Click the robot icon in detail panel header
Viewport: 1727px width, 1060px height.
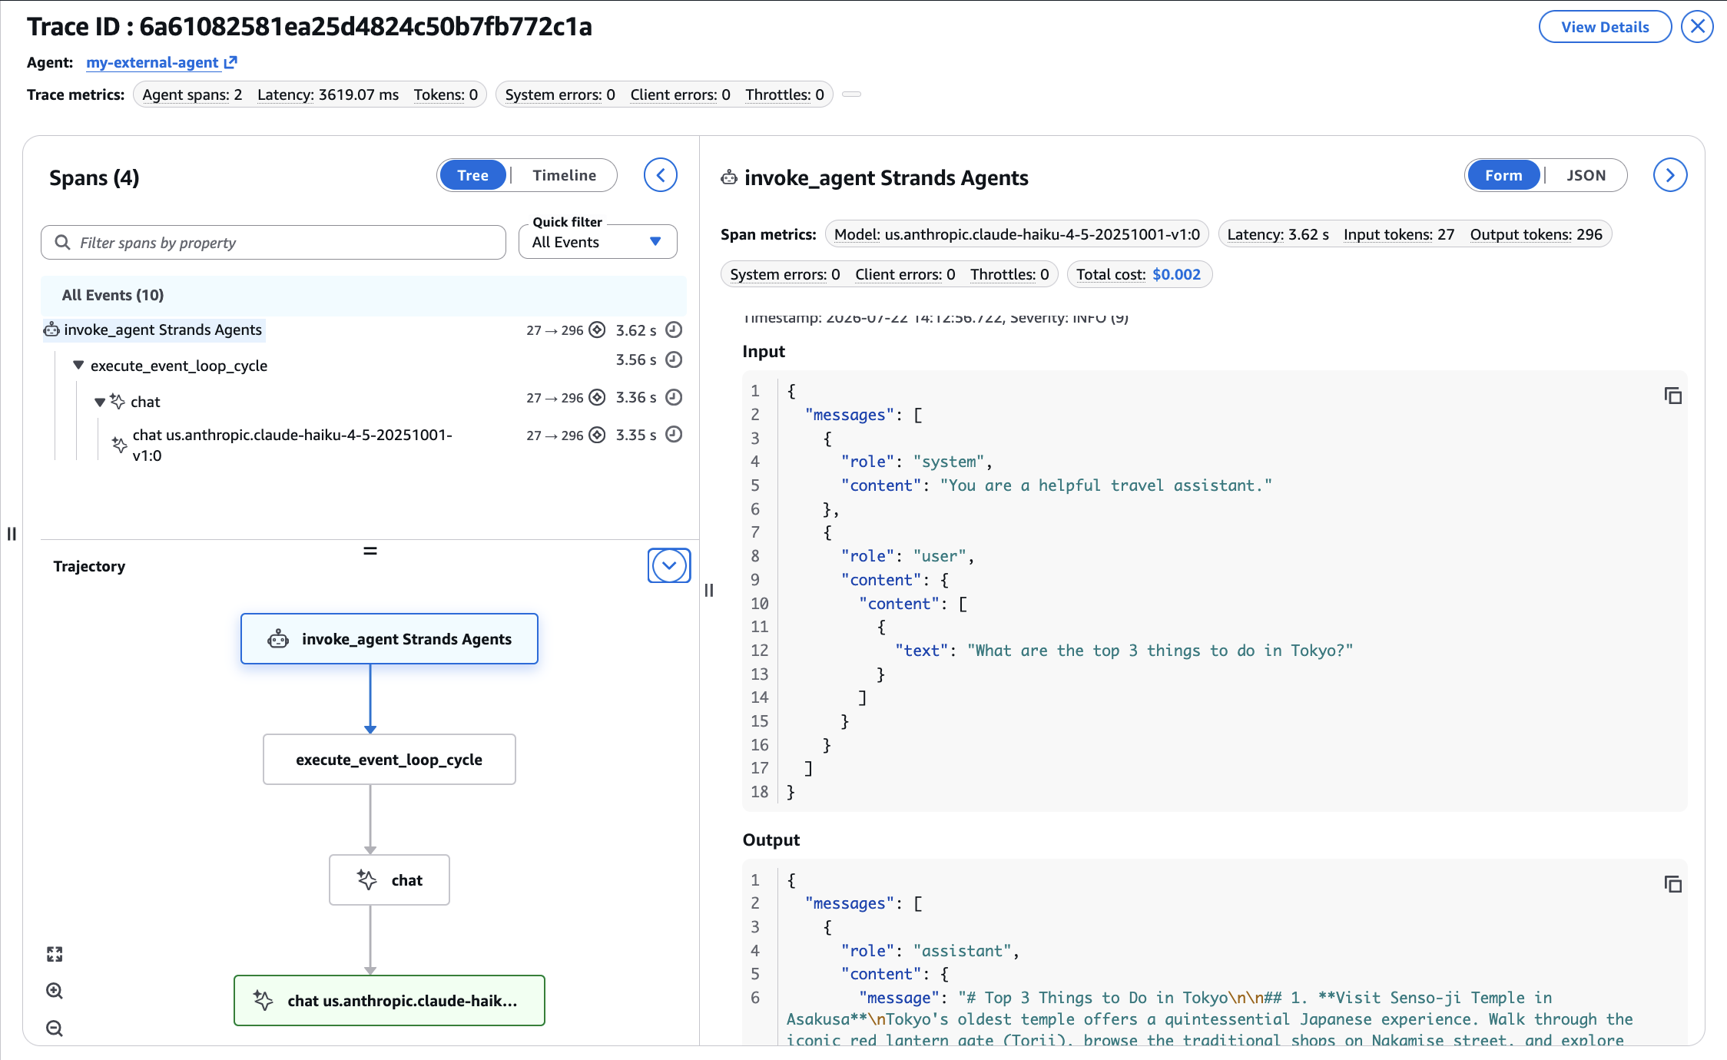point(729,177)
